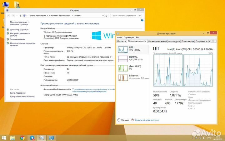Open Дополнительные параметры системы link
Image resolution: width=225 pixels, height=141 pixels.
[x=22, y=44]
